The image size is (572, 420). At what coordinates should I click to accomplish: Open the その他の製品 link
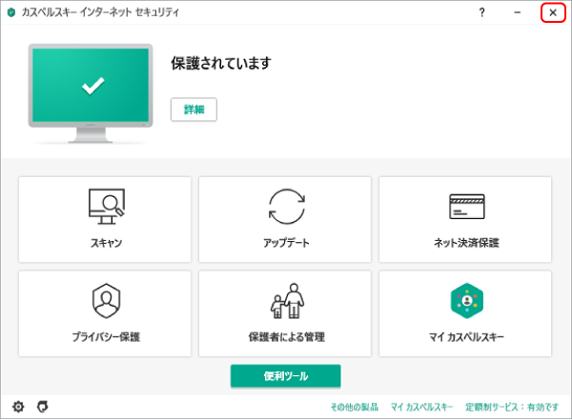[355, 407]
